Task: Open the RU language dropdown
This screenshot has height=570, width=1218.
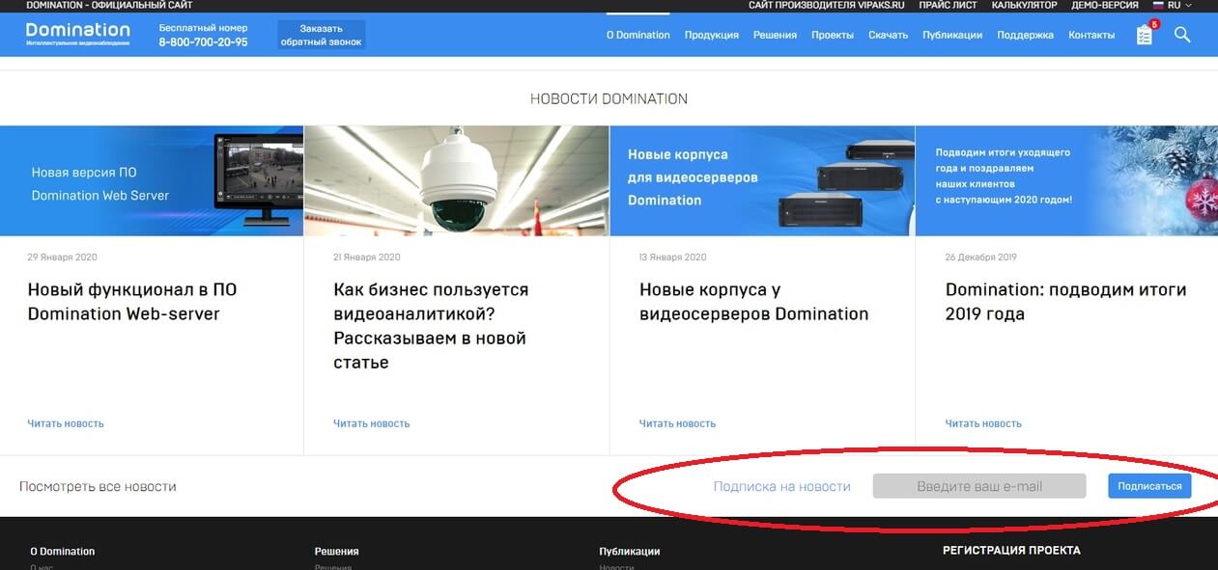Action: click(1173, 6)
